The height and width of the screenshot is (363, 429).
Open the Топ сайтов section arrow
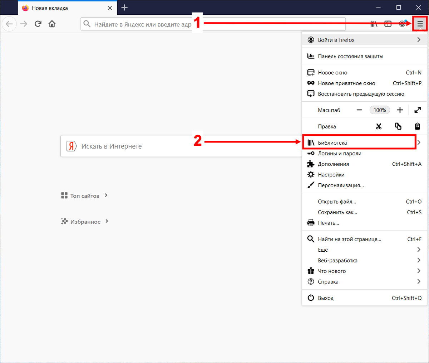coord(105,195)
